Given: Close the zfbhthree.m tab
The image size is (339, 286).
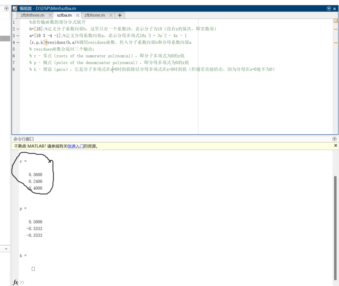Looking at the screenshot, I should 50,16.
